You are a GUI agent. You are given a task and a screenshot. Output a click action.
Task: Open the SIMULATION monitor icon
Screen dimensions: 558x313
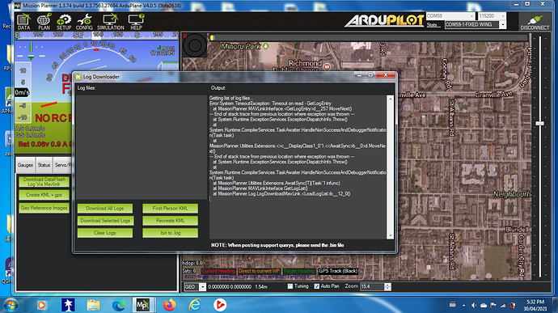click(111, 22)
